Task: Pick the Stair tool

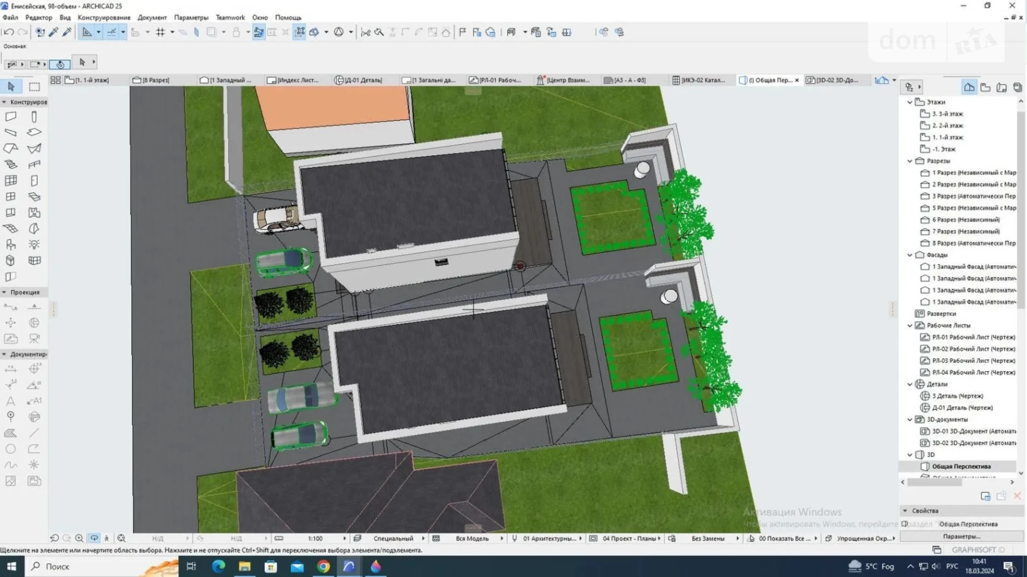Action: click(x=11, y=164)
